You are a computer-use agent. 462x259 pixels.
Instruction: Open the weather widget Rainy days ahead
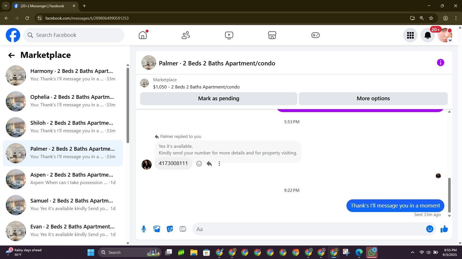[24, 252]
